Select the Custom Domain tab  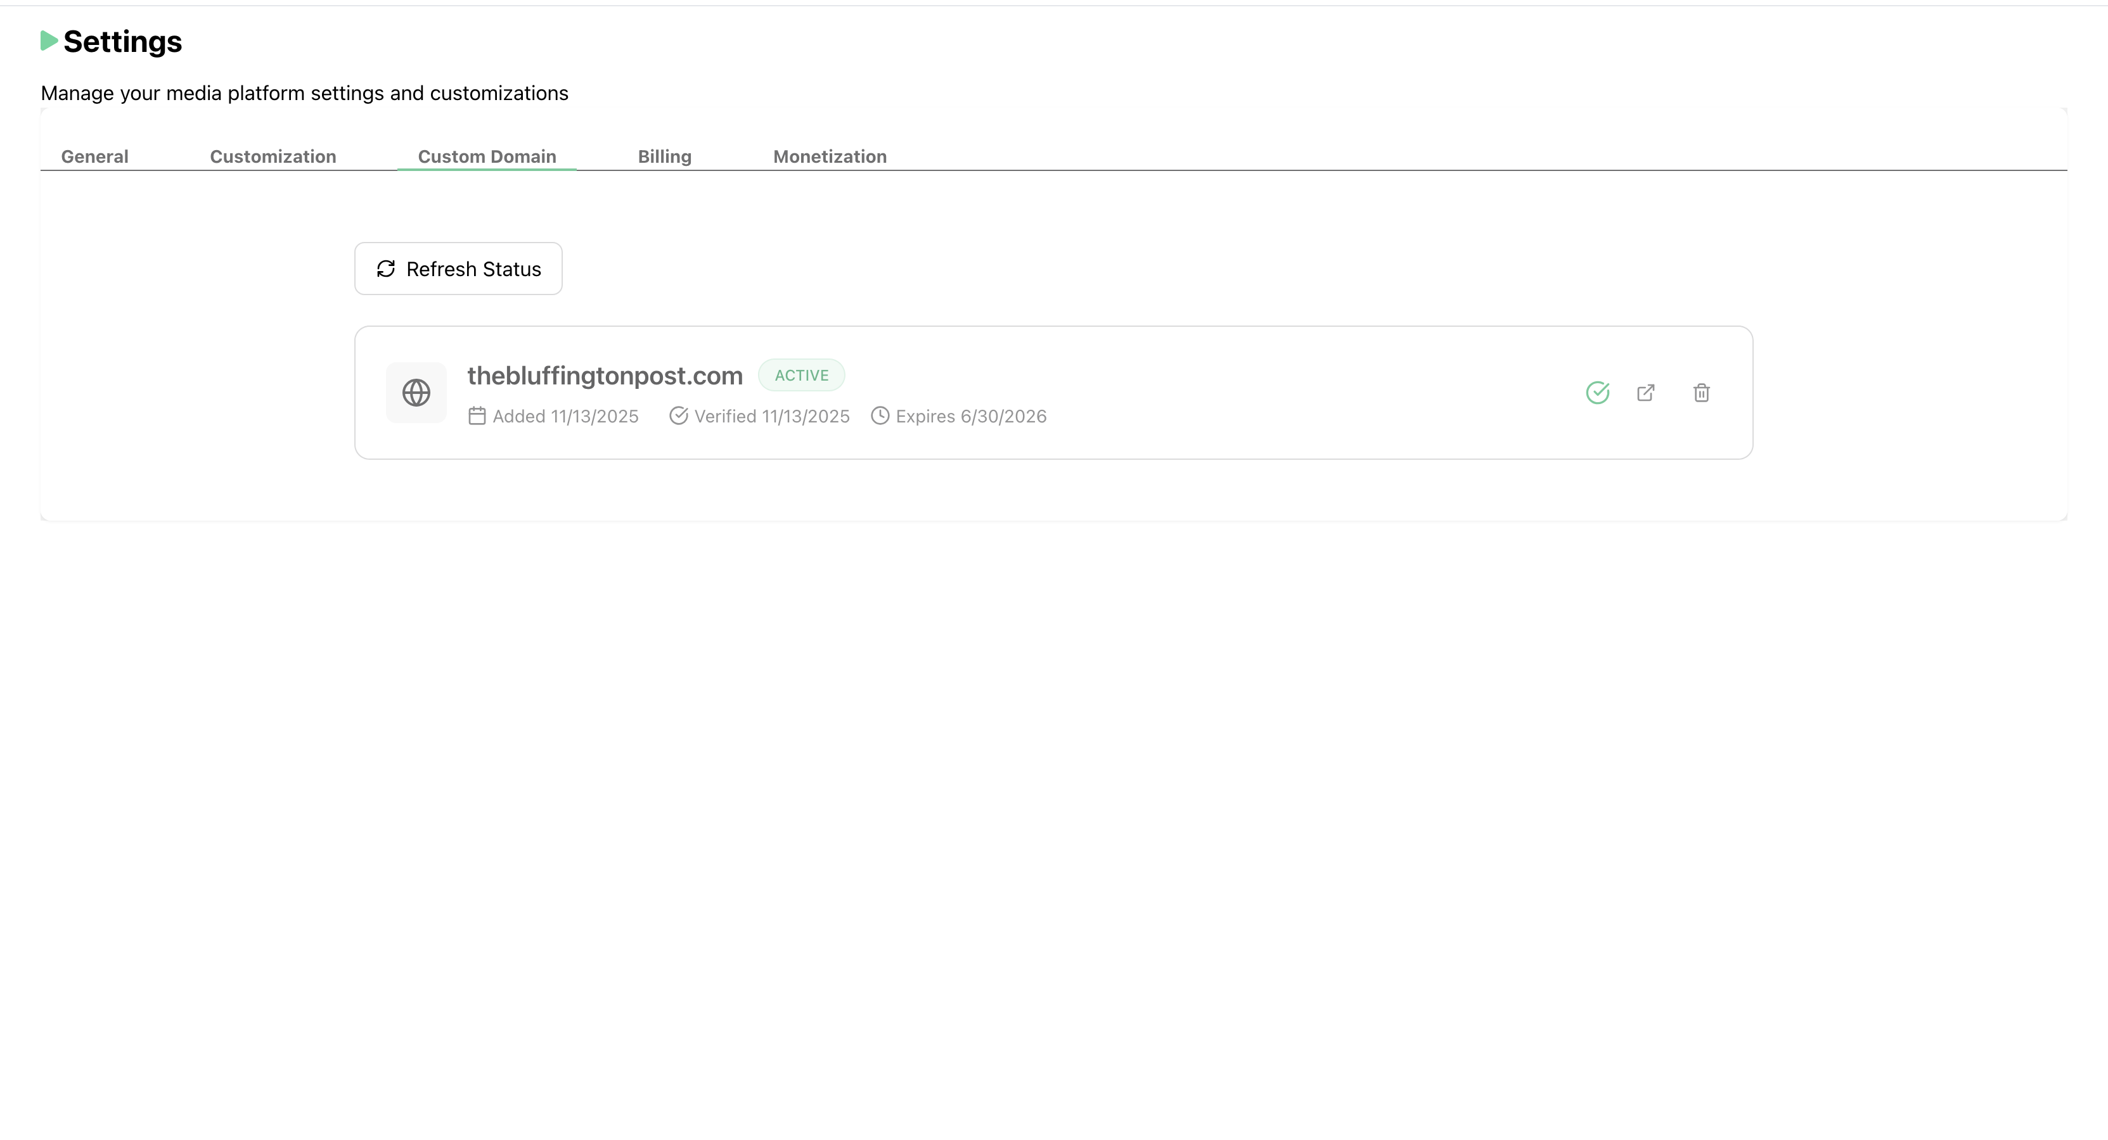pos(487,156)
